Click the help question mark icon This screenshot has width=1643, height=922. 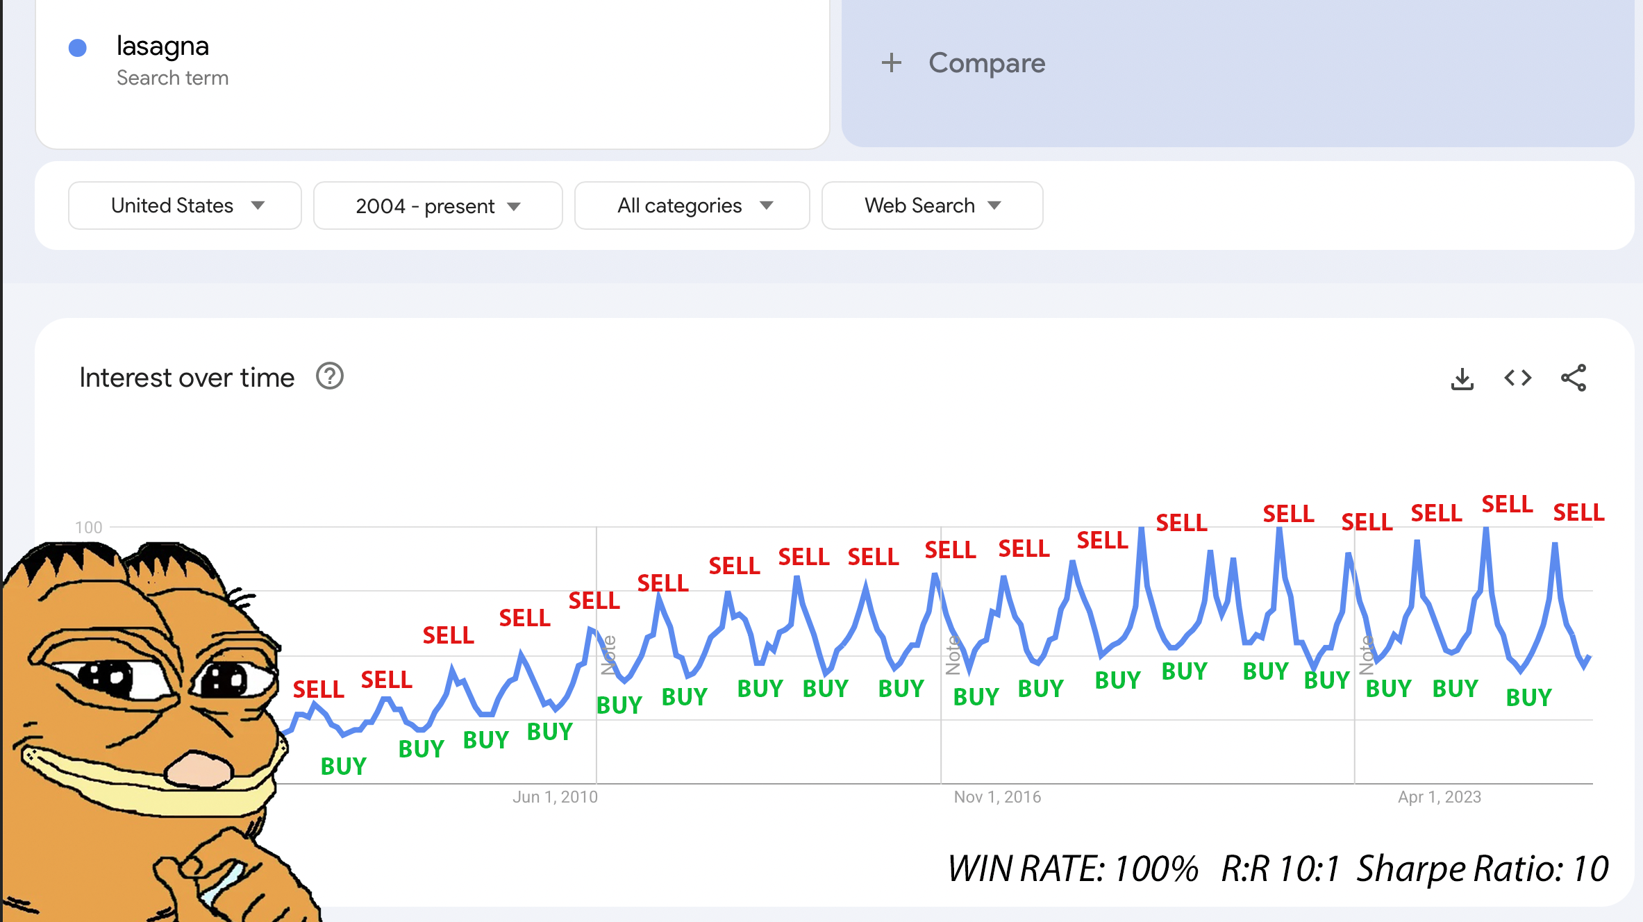[330, 376]
